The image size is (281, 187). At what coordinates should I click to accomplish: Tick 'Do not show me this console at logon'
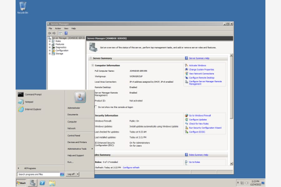(x=96, y=107)
